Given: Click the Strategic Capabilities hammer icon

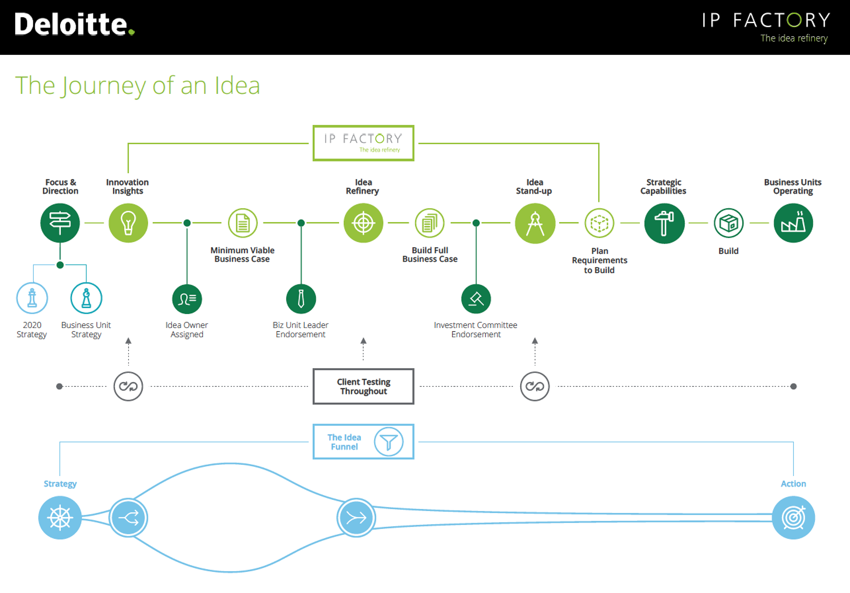Looking at the screenshot, I should [664, 223].
